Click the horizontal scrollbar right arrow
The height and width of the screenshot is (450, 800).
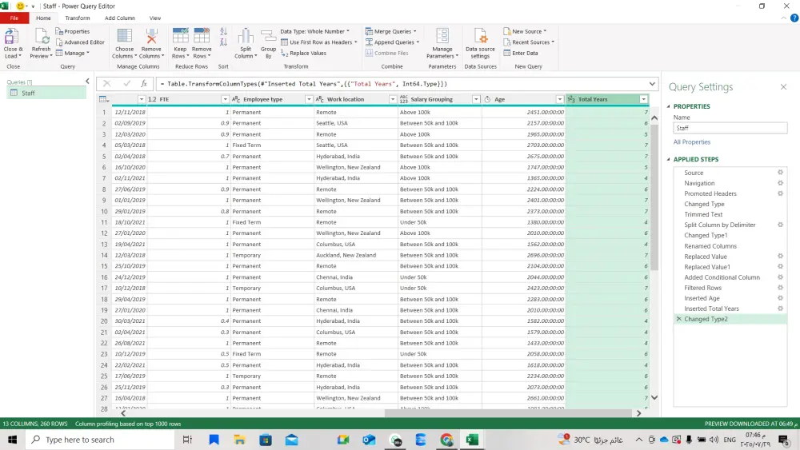[638, 413]
